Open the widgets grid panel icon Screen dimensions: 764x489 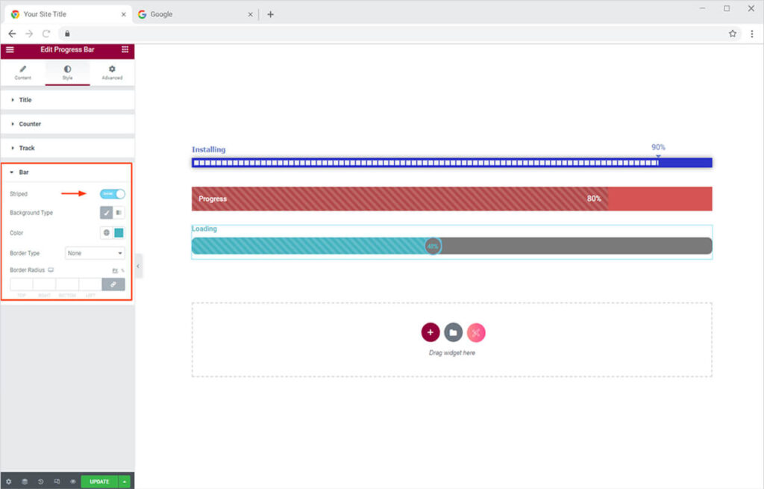click(x=125, y=49)
